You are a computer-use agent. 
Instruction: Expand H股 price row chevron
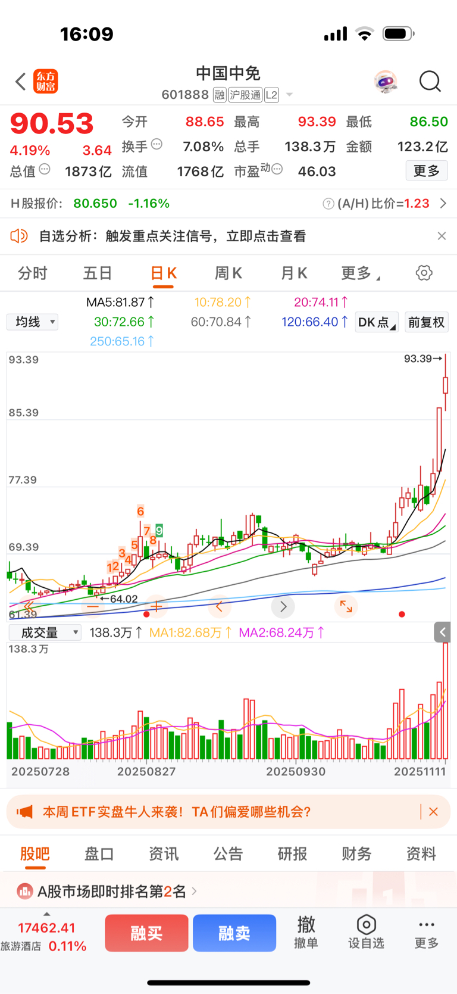(x=443, y=204)
